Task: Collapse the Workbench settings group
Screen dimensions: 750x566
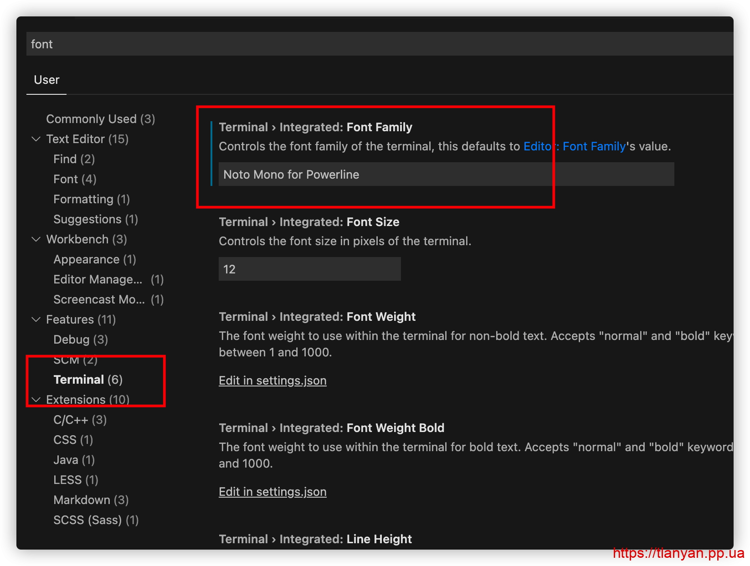Action: pos(36,239)
